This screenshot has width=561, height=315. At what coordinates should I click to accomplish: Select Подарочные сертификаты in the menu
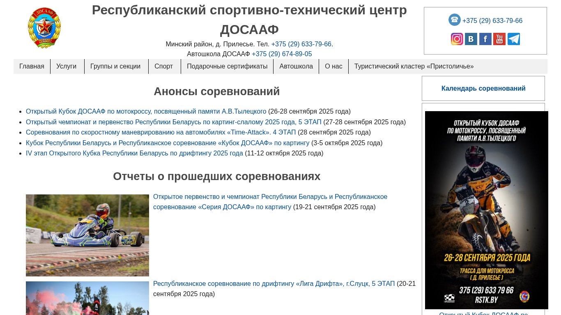pos(227,66)
